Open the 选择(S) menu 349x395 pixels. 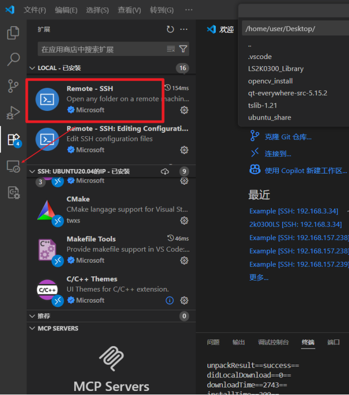97,10
